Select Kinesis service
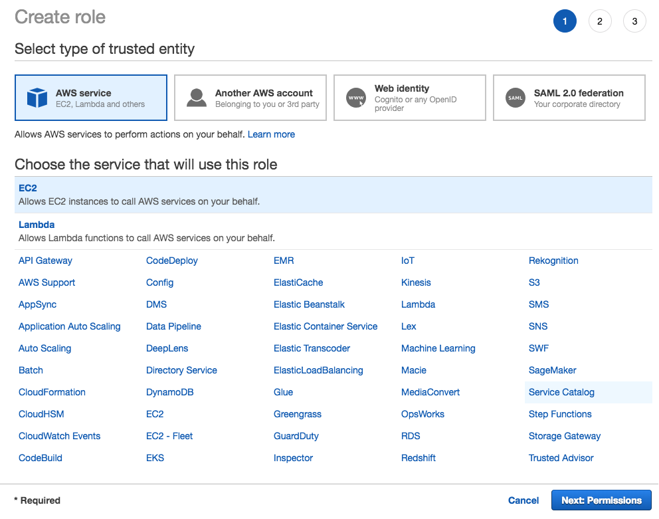This screenshot has width=659, height=519. (416, 282)
